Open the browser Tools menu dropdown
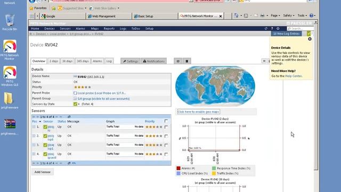Image resolution: width=341 pixels, height=192 pixels. 302,15
